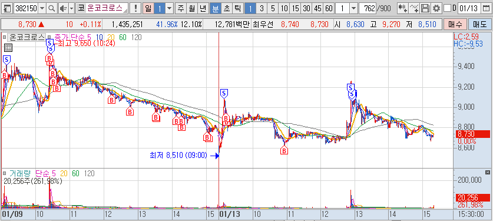Select the 3-minute interval button
Image resolution: width=493 pixels, height=221 pixels.
coord(262,8)
